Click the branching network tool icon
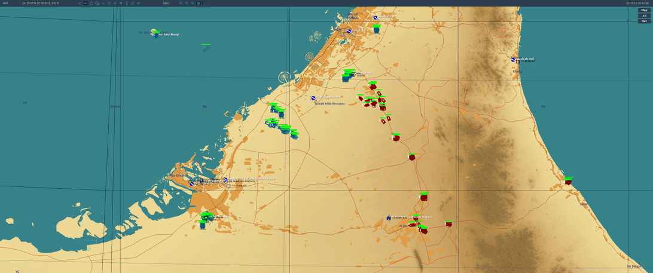 109,3
